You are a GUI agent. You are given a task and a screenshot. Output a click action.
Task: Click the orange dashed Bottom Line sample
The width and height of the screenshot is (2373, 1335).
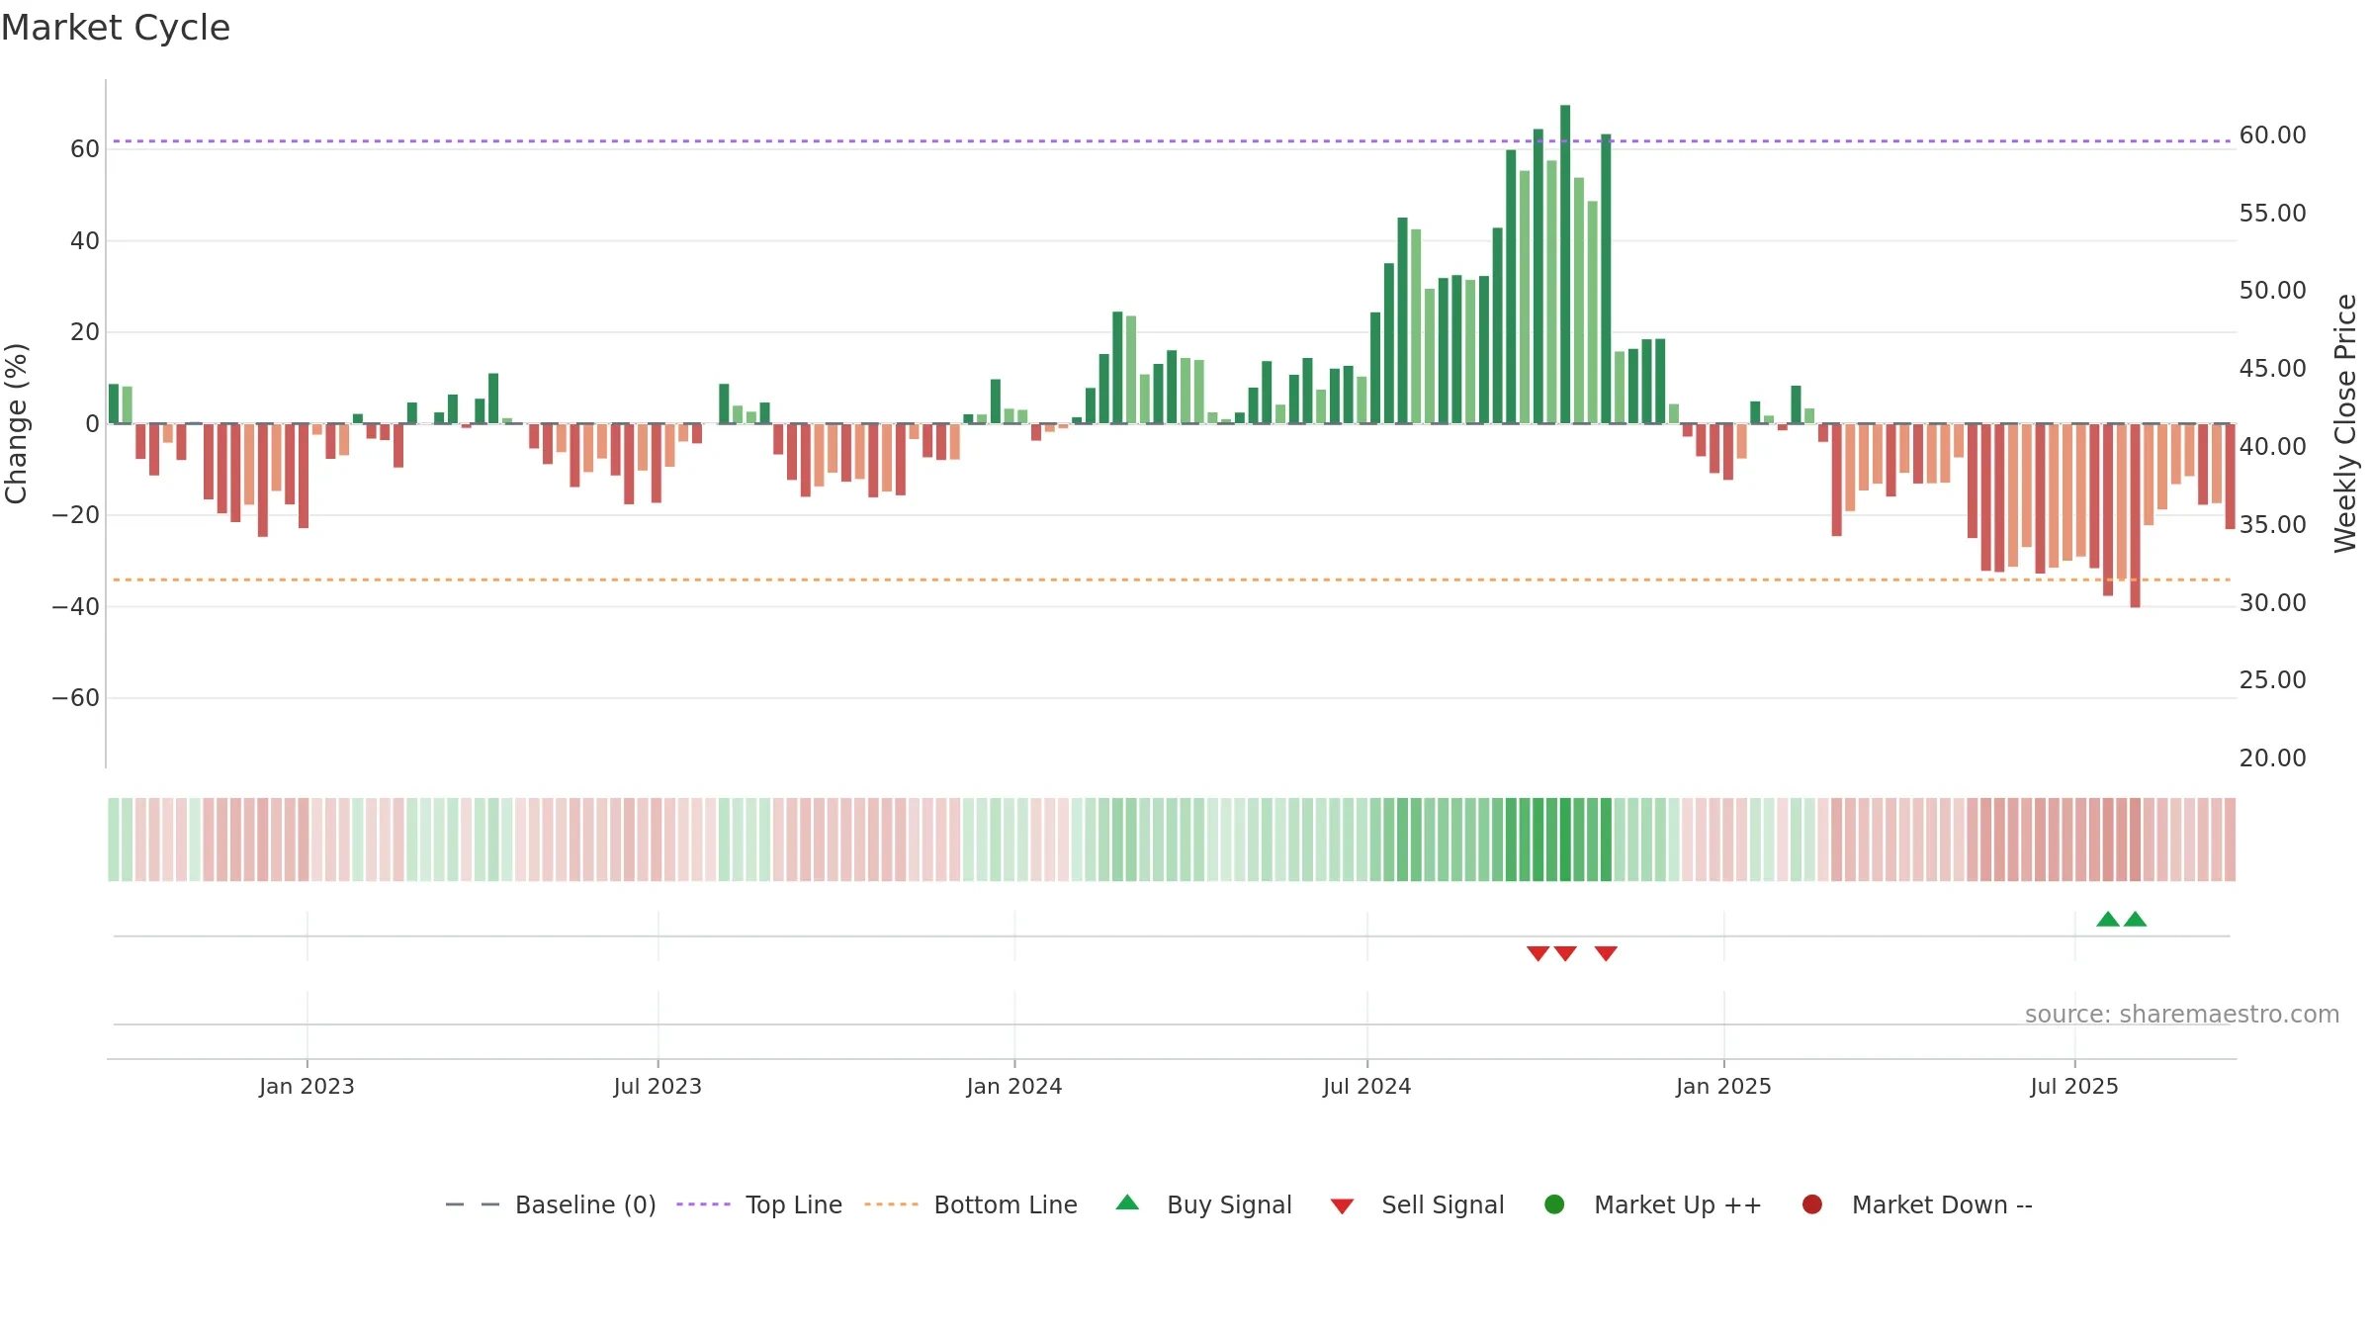(891, 1204)
